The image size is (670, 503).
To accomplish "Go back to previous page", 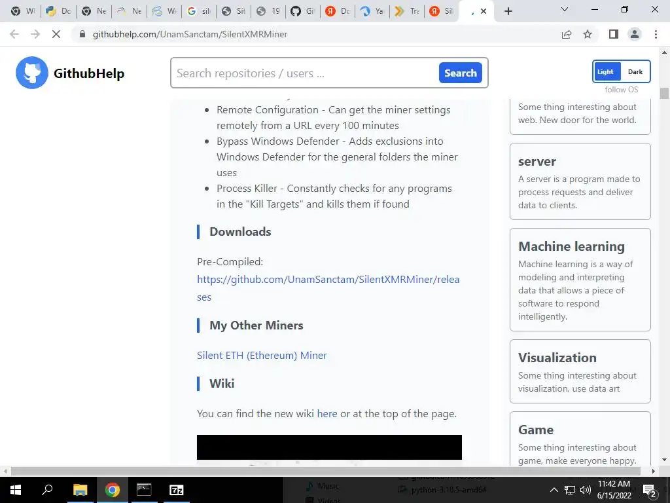I will (14, 34).
